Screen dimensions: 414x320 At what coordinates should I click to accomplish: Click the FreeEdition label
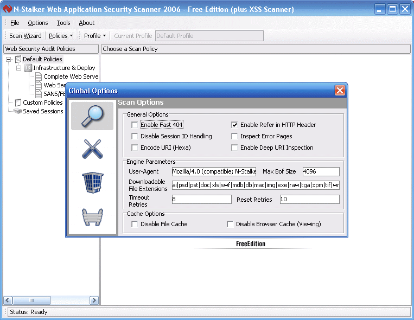(251, 244)
